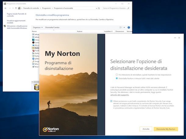This screenshot has height=139, width=186.
Task: Select 'Disinstalla Norton e rimuovi tutti i miei dati' option
Action: point(117,78)
